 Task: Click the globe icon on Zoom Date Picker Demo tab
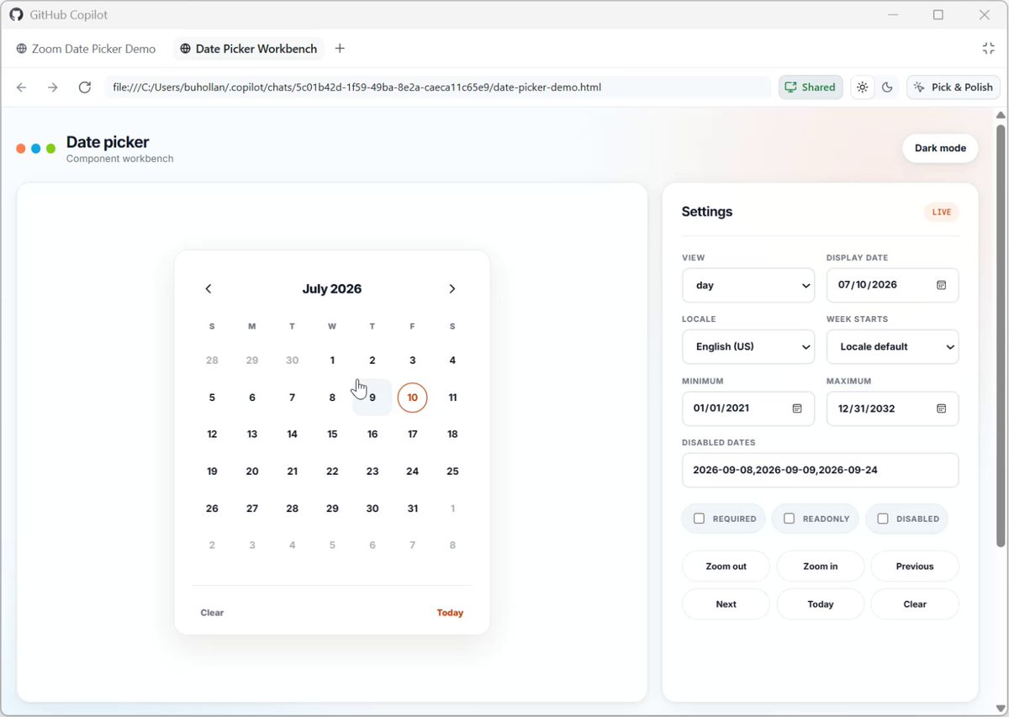(22, 49)
